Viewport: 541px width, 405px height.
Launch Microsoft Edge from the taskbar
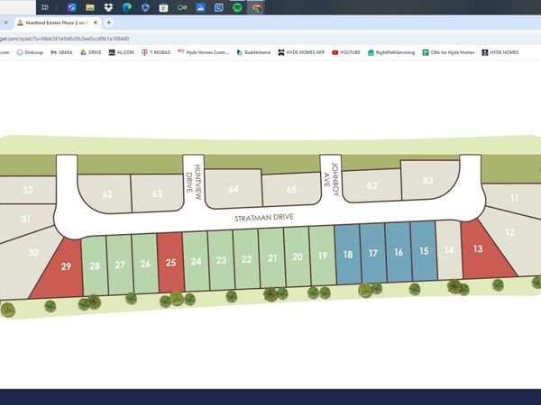[127, 7]
